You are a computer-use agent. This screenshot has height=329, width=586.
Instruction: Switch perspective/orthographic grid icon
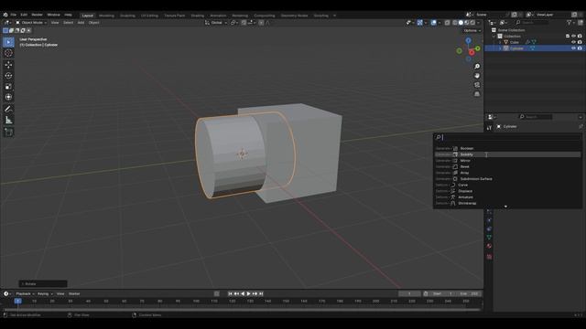point(477,94)
